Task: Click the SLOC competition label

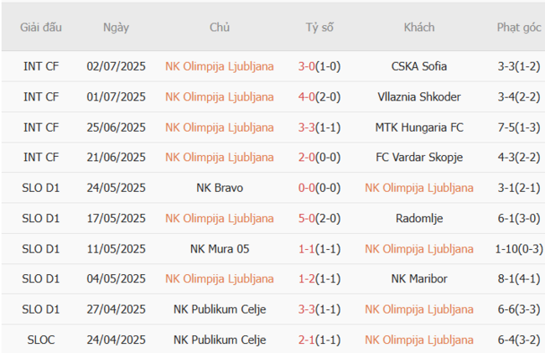Action: [41, 340]
